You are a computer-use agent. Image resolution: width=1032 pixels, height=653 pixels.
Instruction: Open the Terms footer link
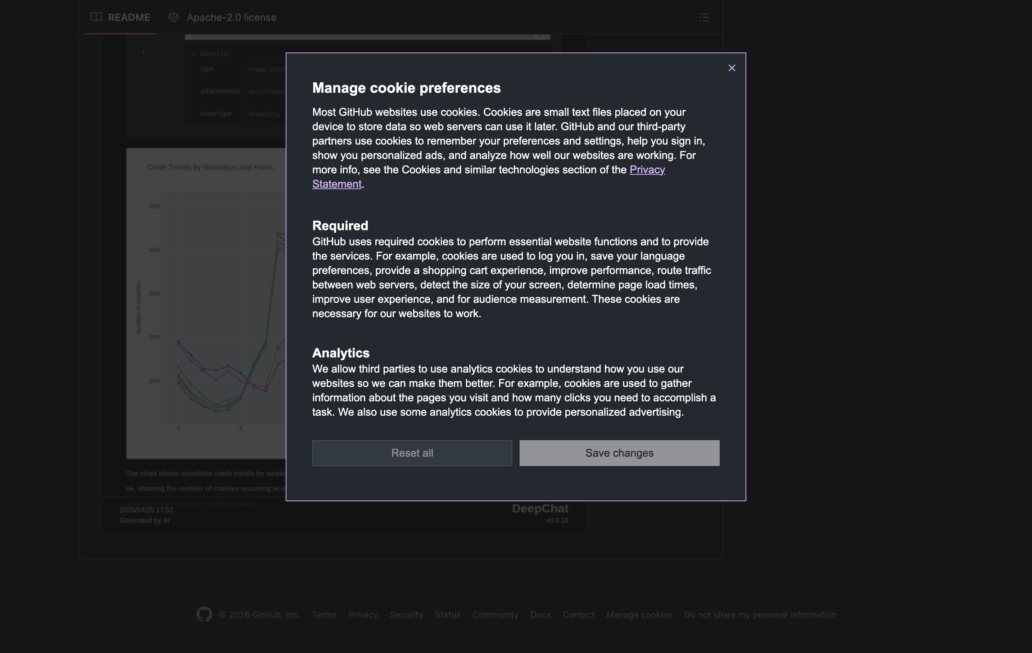point(324,615)
